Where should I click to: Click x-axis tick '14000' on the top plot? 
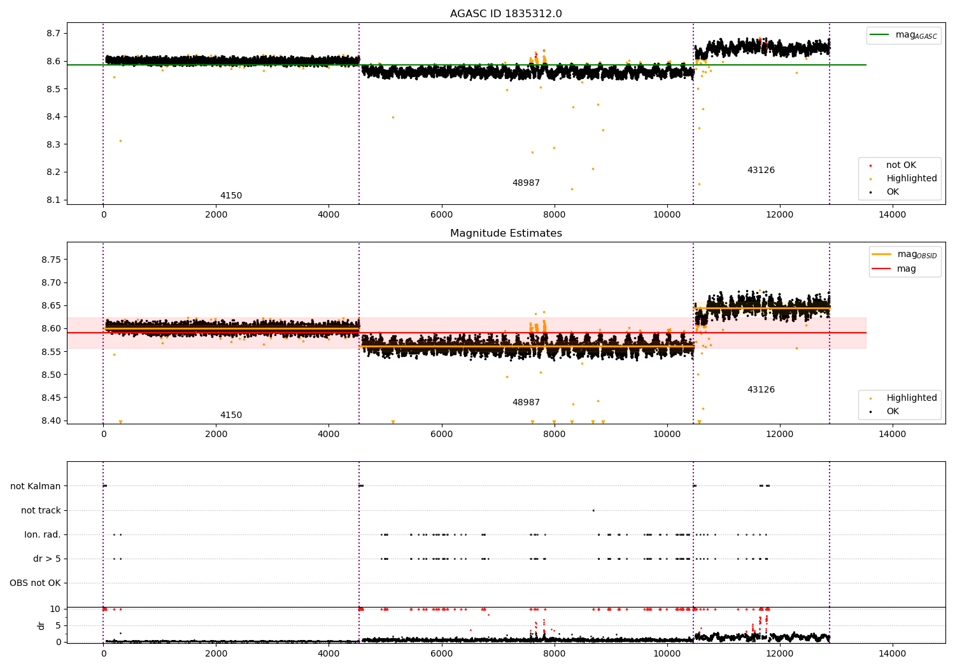point(892,215)
